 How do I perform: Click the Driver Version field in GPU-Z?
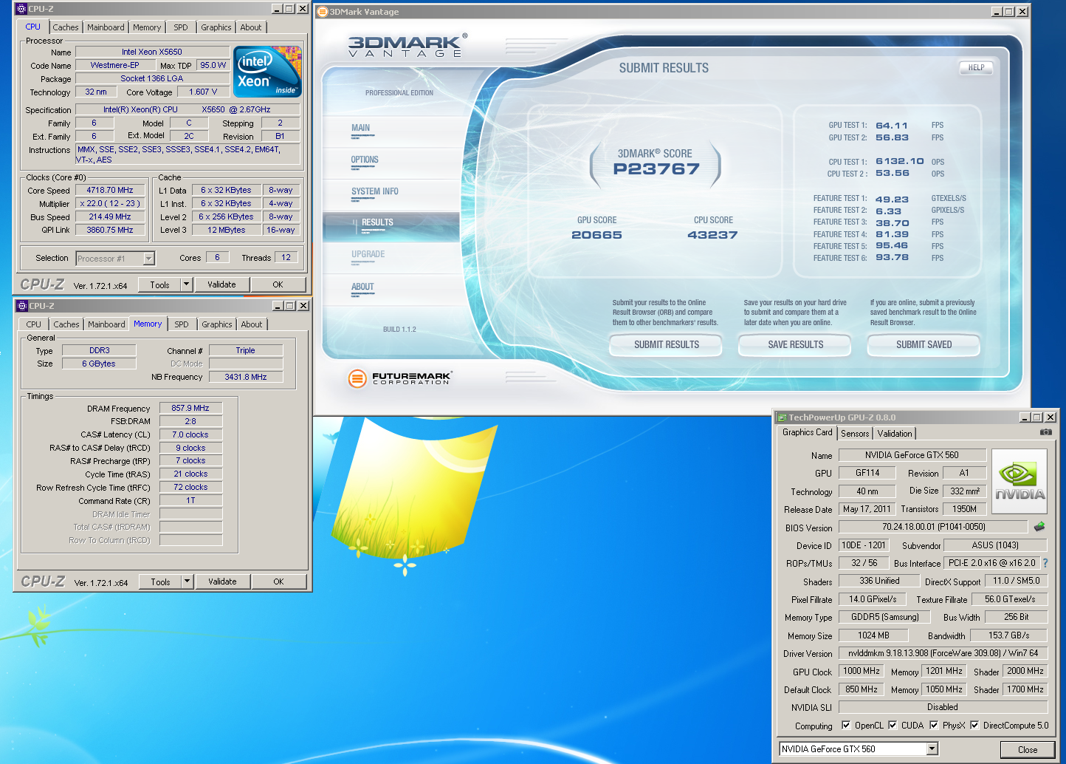943,653
